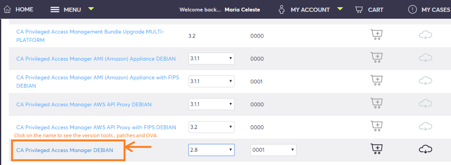The image size is (451, 165).
Task: Open version dropdown for AMI Appliance with FIPS
Action: (211, 81)
